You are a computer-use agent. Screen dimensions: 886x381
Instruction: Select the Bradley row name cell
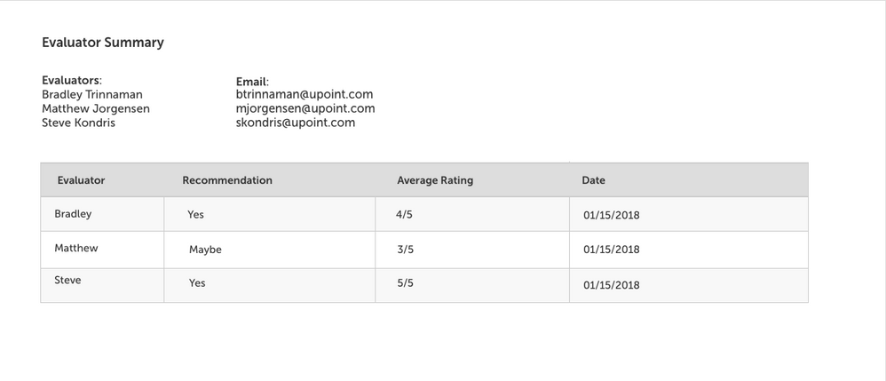click(x=73, y=214)
